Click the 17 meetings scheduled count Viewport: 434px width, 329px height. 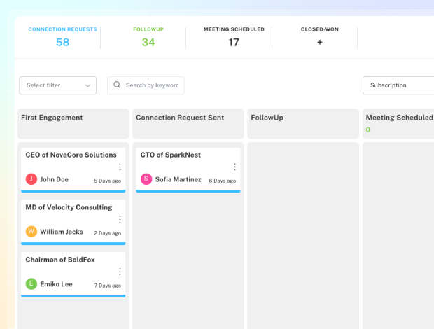(x=234, y=42)
